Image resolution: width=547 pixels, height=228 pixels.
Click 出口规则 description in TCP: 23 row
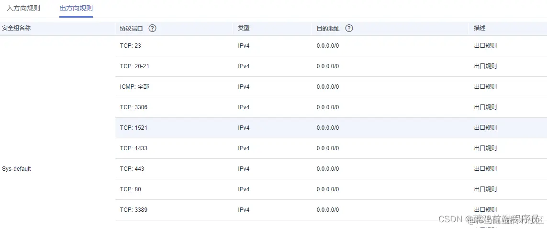coord(485,45)
